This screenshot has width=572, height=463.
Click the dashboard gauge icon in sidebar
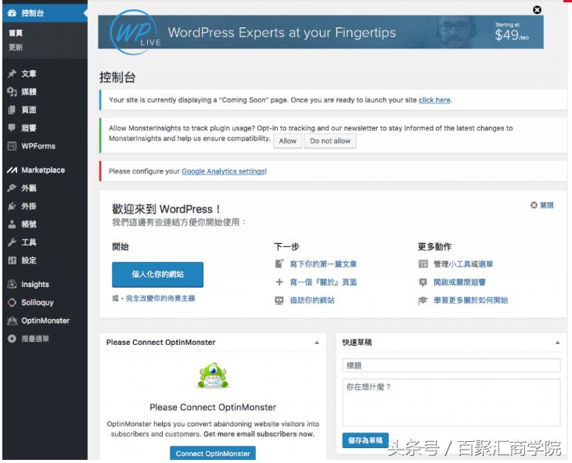(12, 13)
